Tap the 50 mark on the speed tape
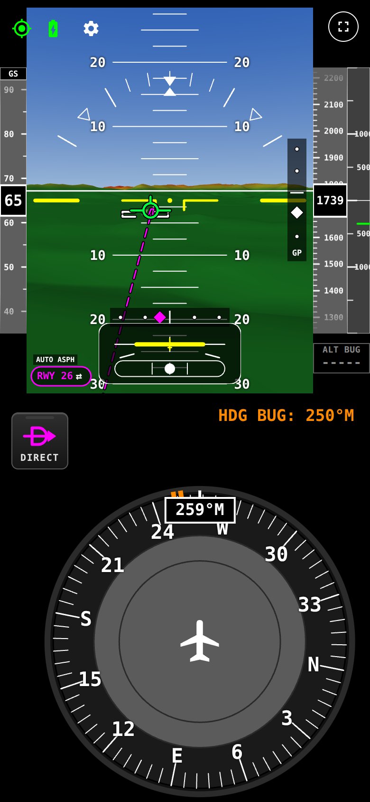Viewport: 370px width, 802px height. pyautogui.click(x=9, y=267)
